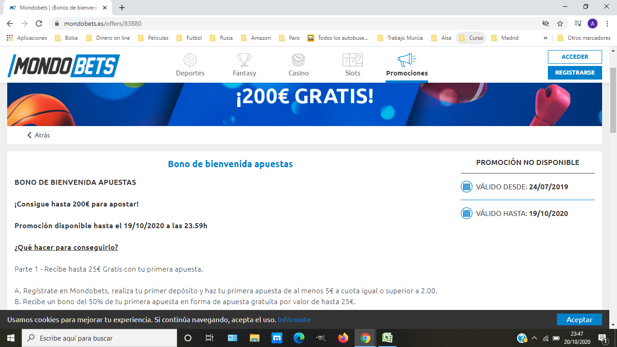
Task: Click the scrollbar down arrow
Action: point(613,325)
